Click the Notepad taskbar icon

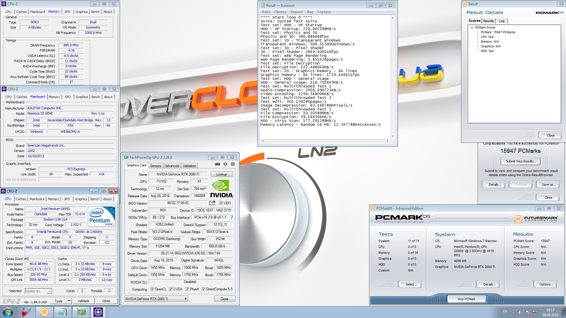62,312
